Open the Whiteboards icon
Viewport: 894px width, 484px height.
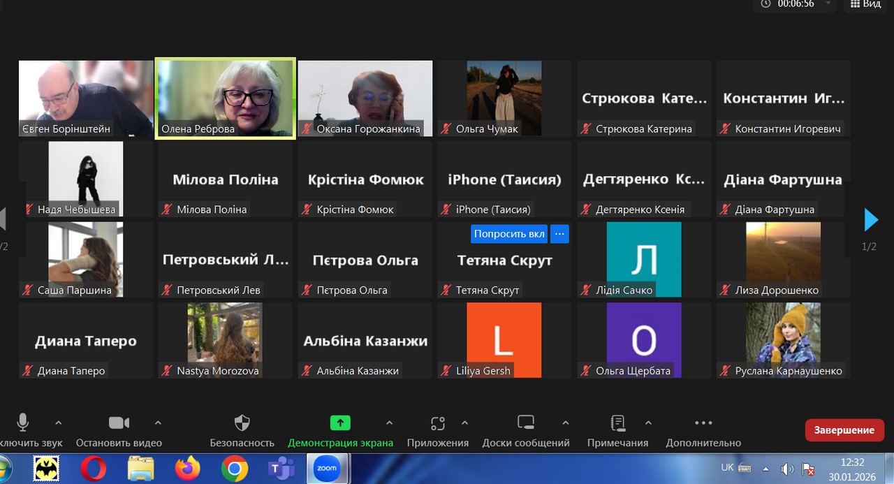(525, 423)
